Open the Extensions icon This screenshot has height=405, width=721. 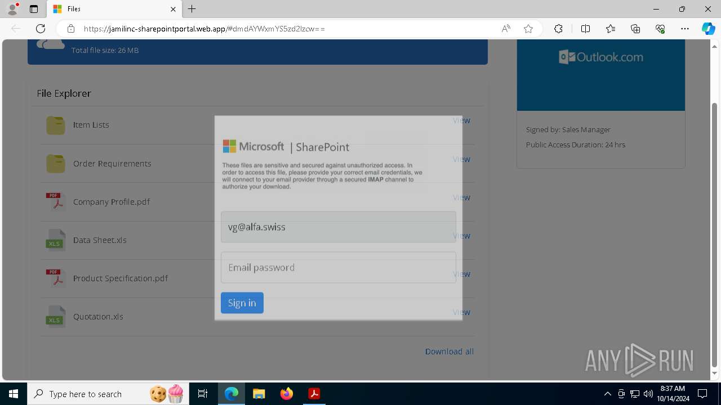point(558,29)
